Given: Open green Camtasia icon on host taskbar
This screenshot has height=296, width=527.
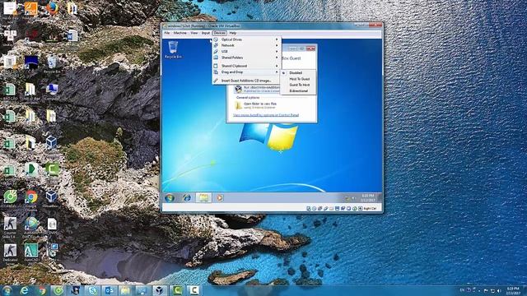Looking at the screenshot, I should pyautogui.click(x=177, y=290).
